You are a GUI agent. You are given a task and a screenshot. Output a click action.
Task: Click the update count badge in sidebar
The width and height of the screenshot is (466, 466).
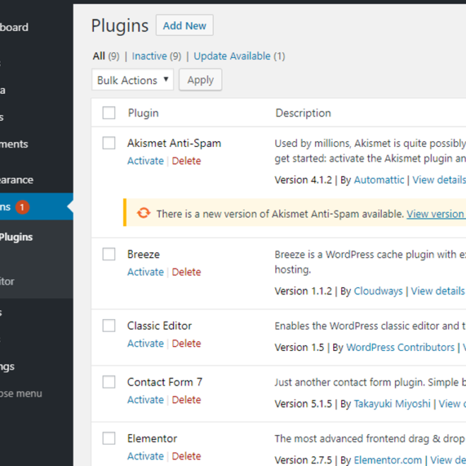click(x=23, y=207)
